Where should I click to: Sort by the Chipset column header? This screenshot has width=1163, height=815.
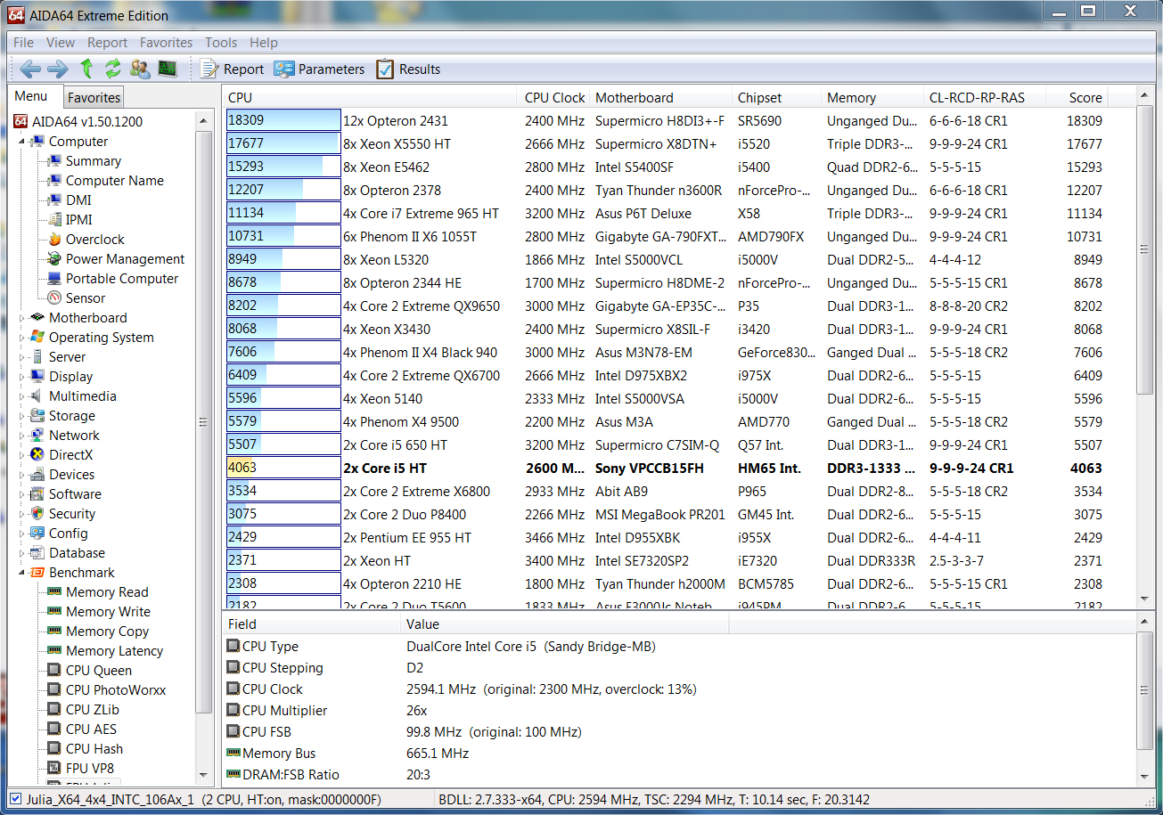(x=776, y=98)
